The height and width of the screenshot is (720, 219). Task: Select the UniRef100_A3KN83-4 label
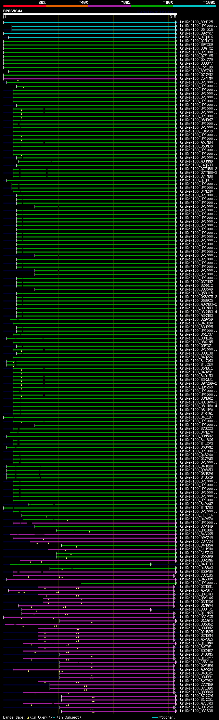(x=198, y=312)
